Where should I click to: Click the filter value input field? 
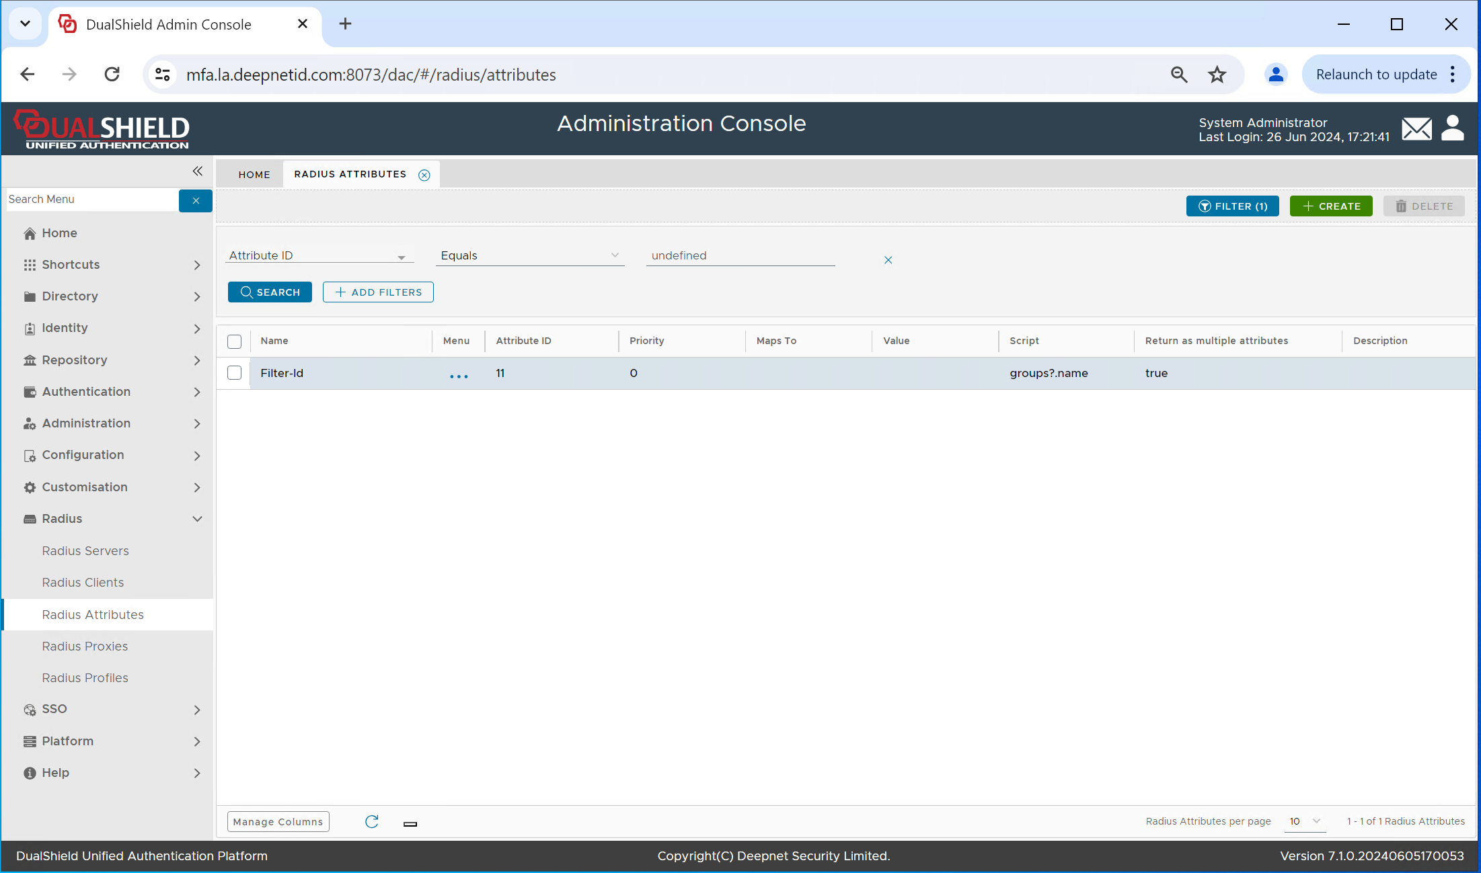pyautogui.click(x=739, y=256)
